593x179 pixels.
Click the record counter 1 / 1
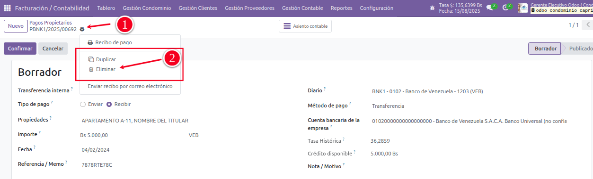tap(574, 25)
